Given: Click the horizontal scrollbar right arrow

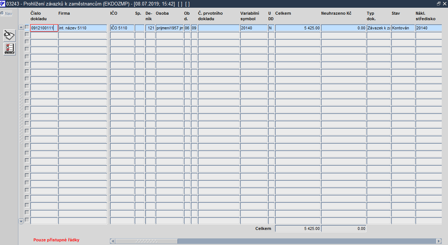Looking at the screenshot, I should (439, 241).
